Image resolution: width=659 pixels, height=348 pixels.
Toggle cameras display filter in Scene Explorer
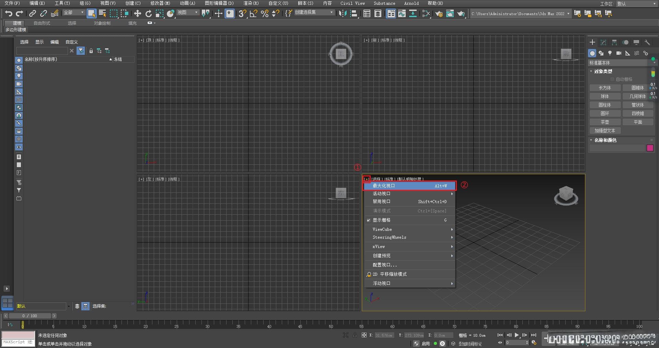19,84
